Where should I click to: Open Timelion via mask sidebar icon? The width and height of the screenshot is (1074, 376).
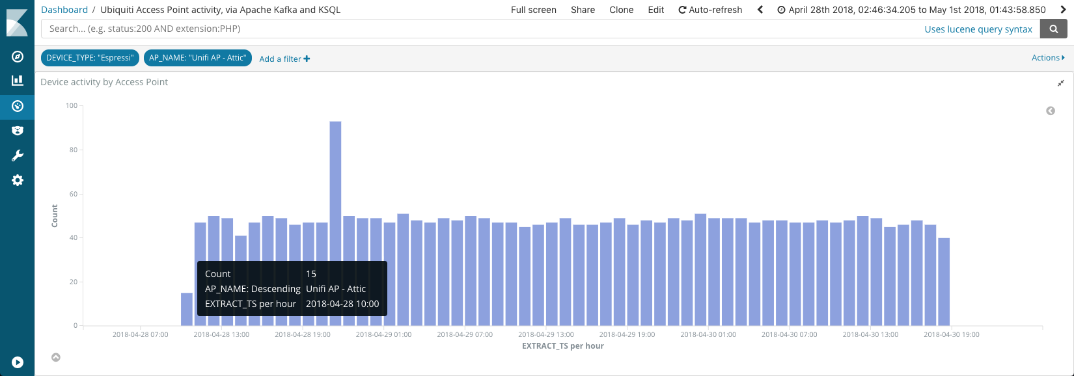(18, 131)
